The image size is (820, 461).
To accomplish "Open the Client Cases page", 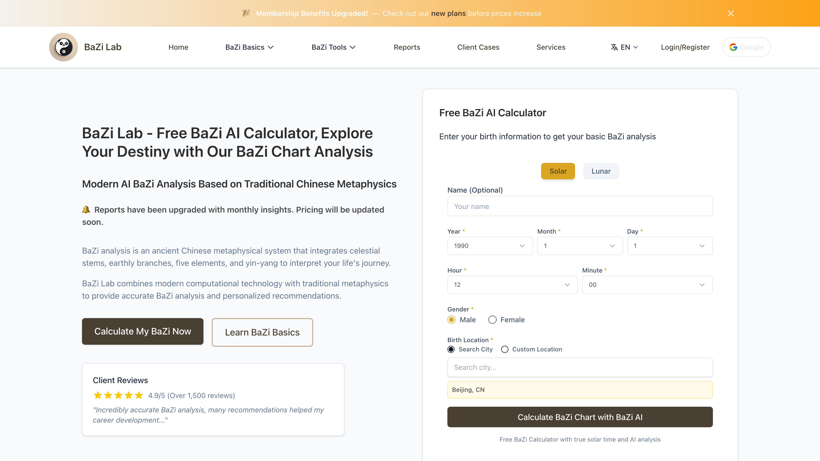I will [x=478, y=47].
